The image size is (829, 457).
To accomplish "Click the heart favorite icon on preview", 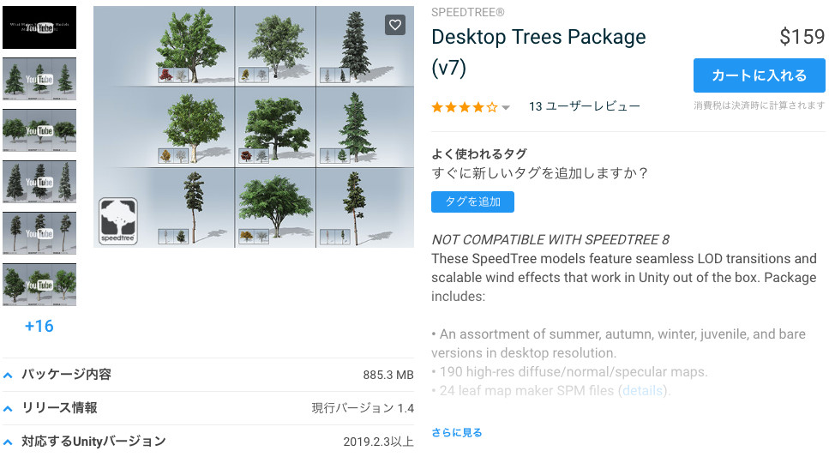I will pyautogui.click(x=395, y=25).
